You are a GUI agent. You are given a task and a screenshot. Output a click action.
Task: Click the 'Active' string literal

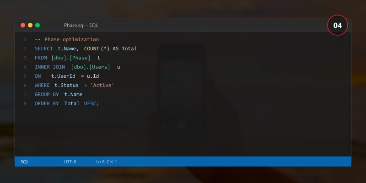(x=102, y=85)
